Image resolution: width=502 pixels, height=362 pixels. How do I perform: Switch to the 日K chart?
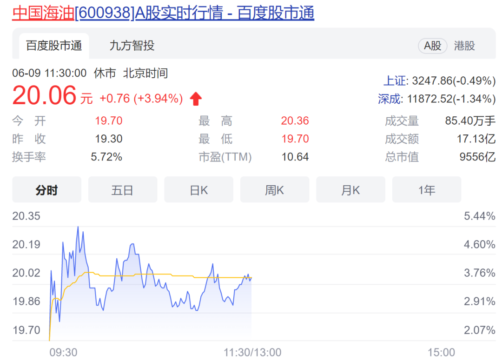[198, 190]
